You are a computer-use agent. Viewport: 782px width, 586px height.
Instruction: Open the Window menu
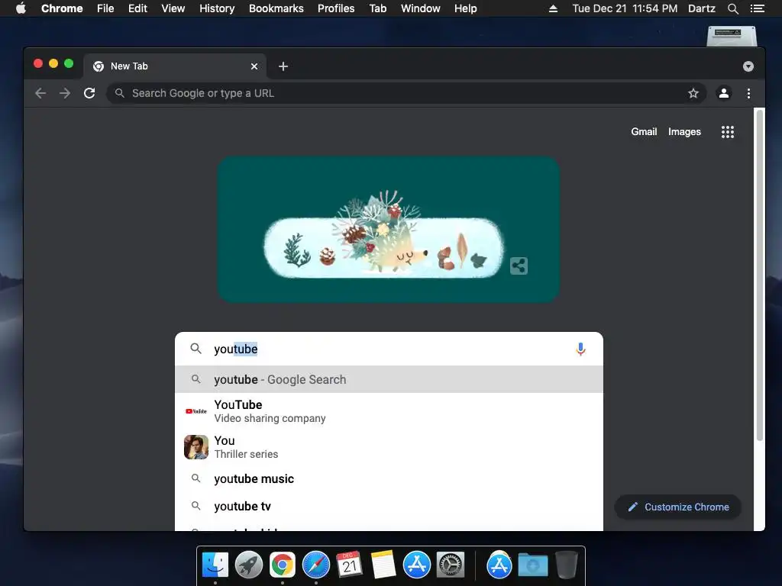click(421, 8)
